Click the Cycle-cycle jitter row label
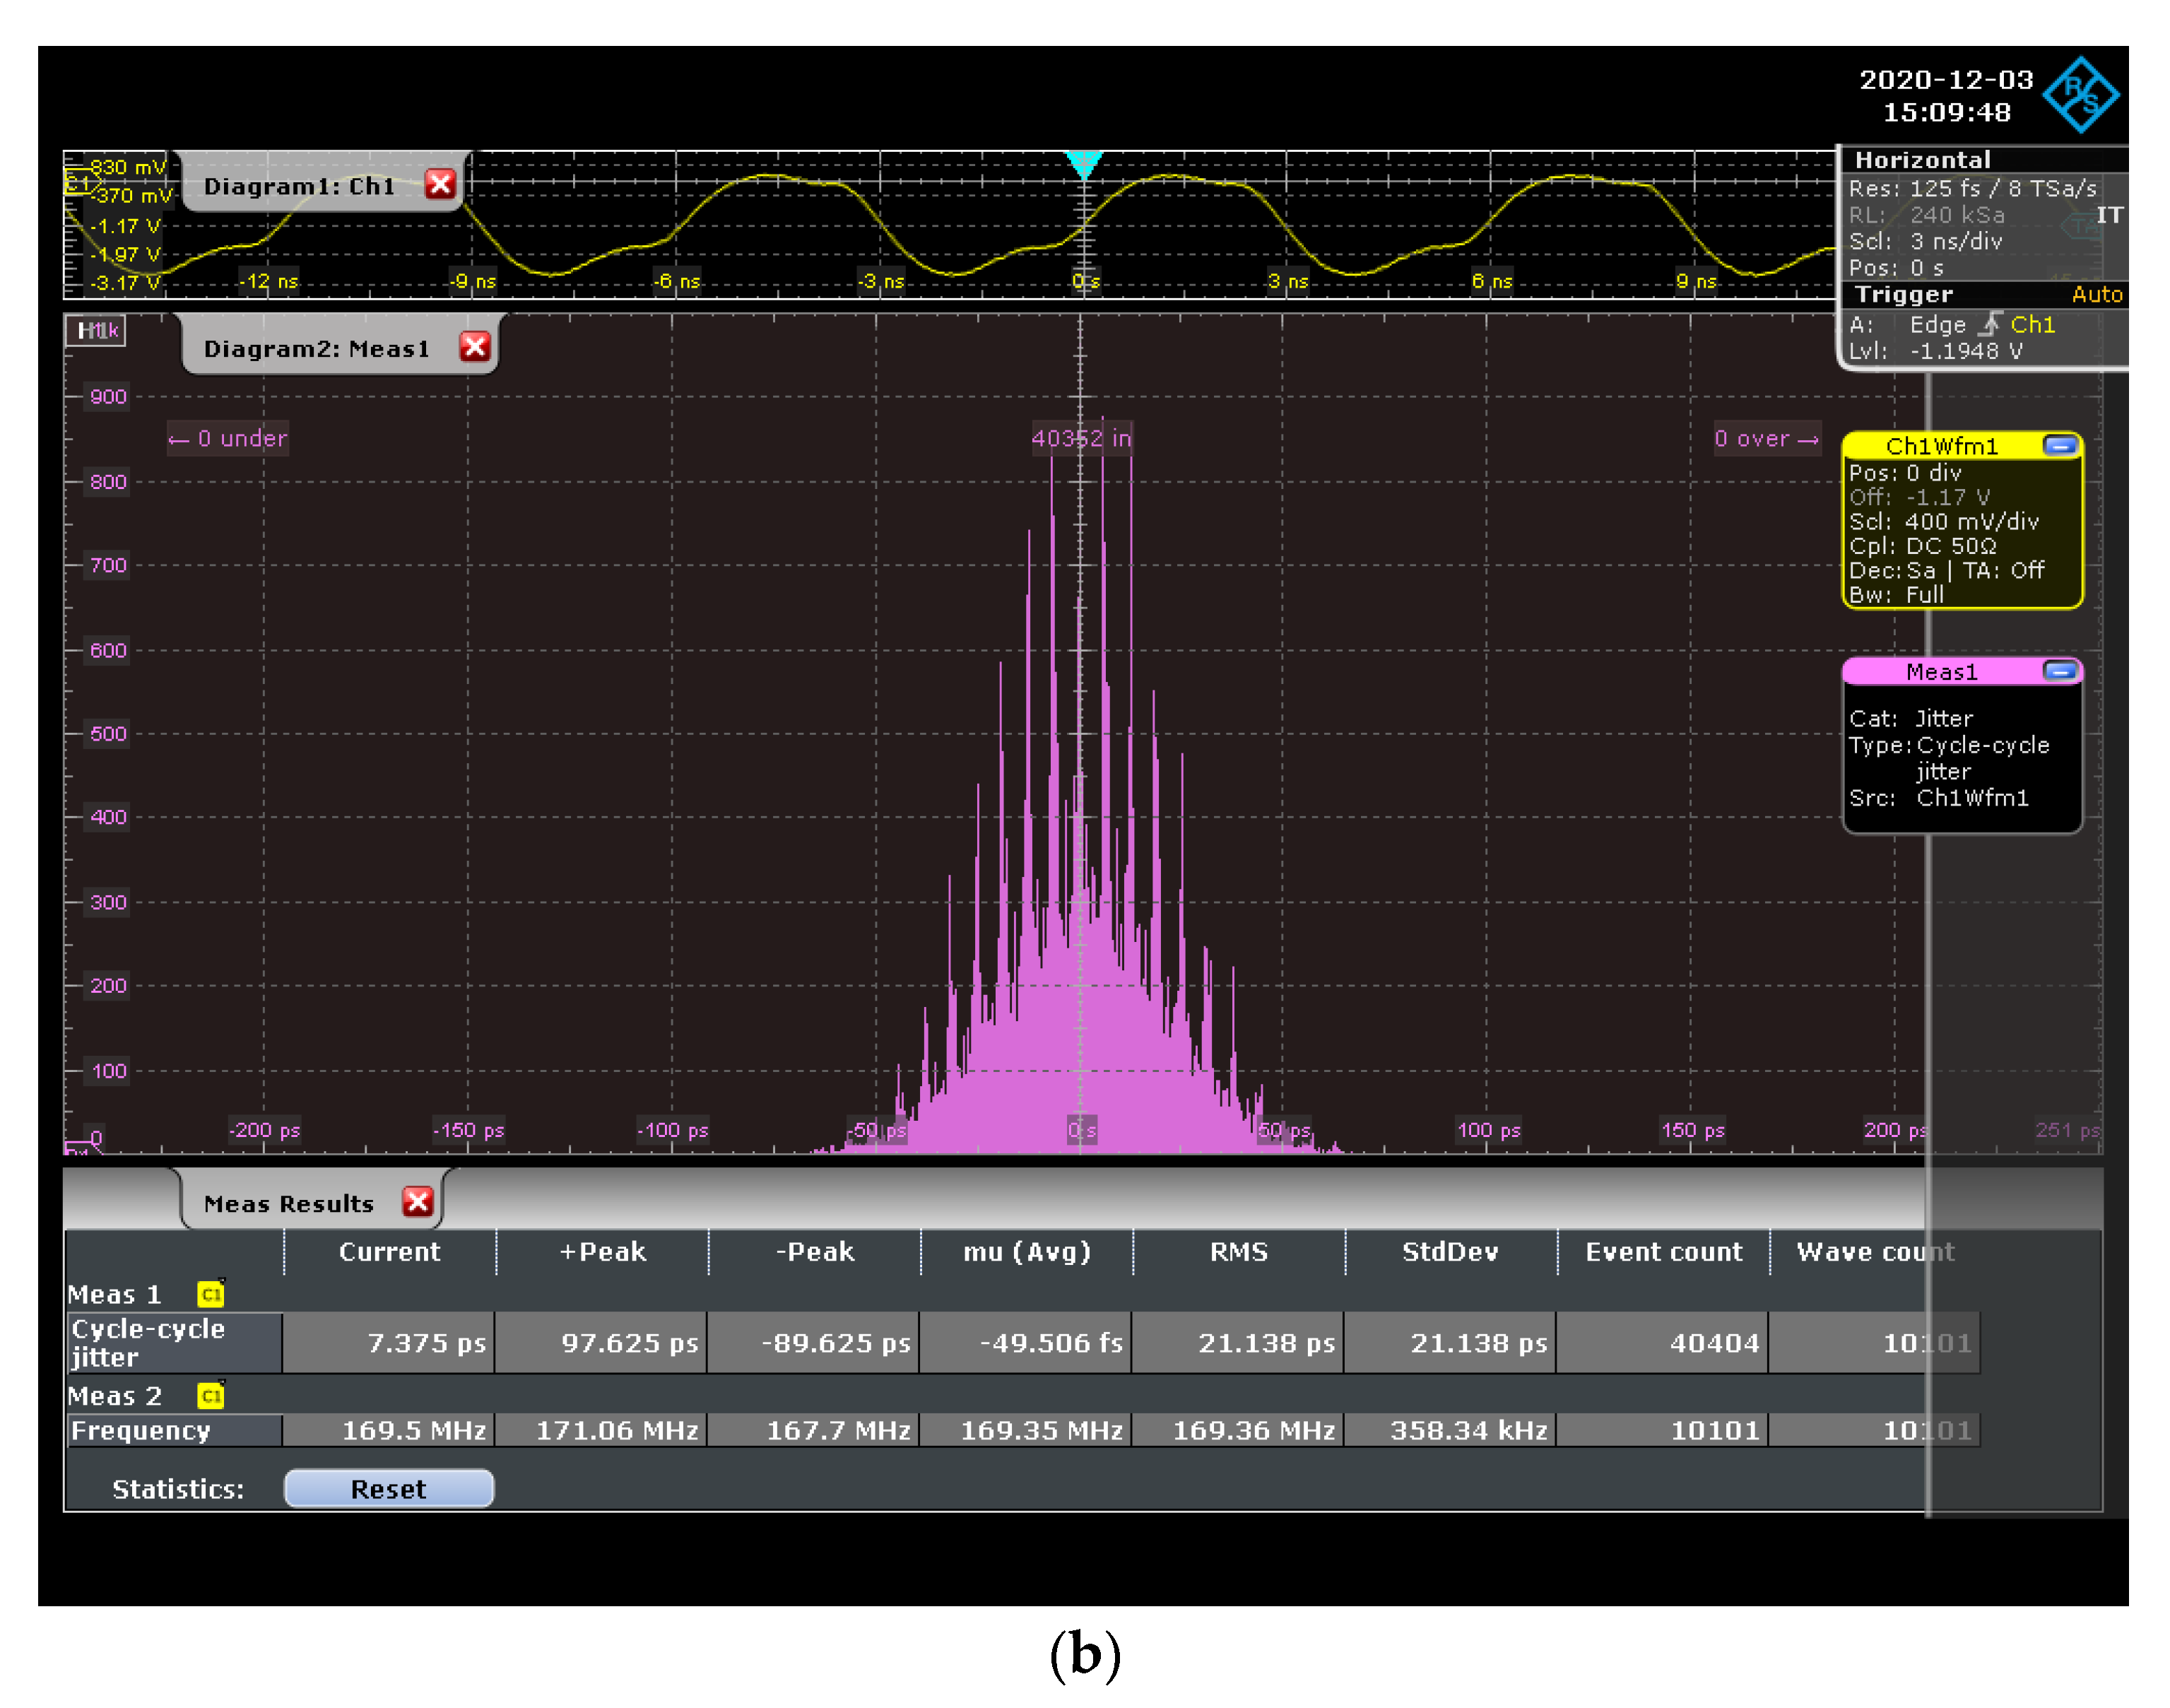Viewport: 2170px width, 1708px height. (x=172, y=1342)
